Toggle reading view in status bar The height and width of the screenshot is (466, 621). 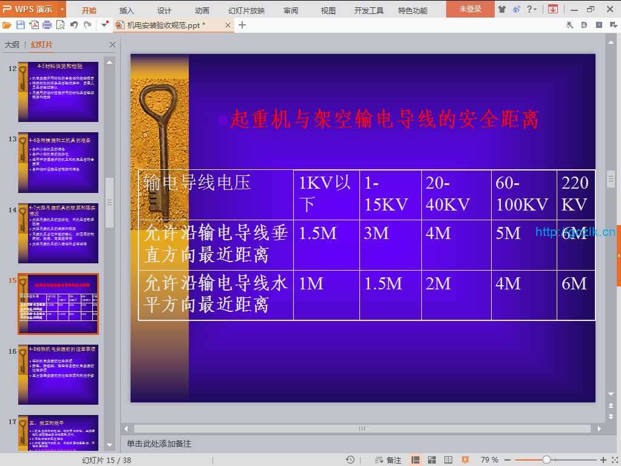[x=448, y=460]
